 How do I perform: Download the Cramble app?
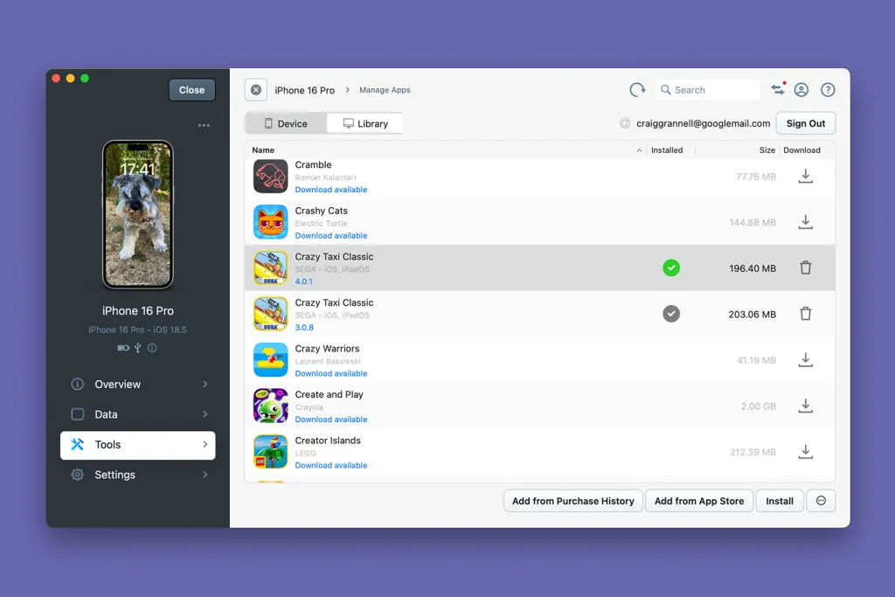pyautogui.click(x=806, y=177)
